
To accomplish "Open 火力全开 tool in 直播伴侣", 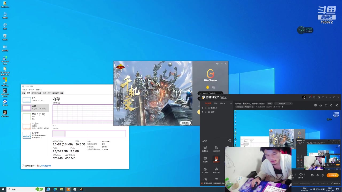I will [x=205, y=170].
